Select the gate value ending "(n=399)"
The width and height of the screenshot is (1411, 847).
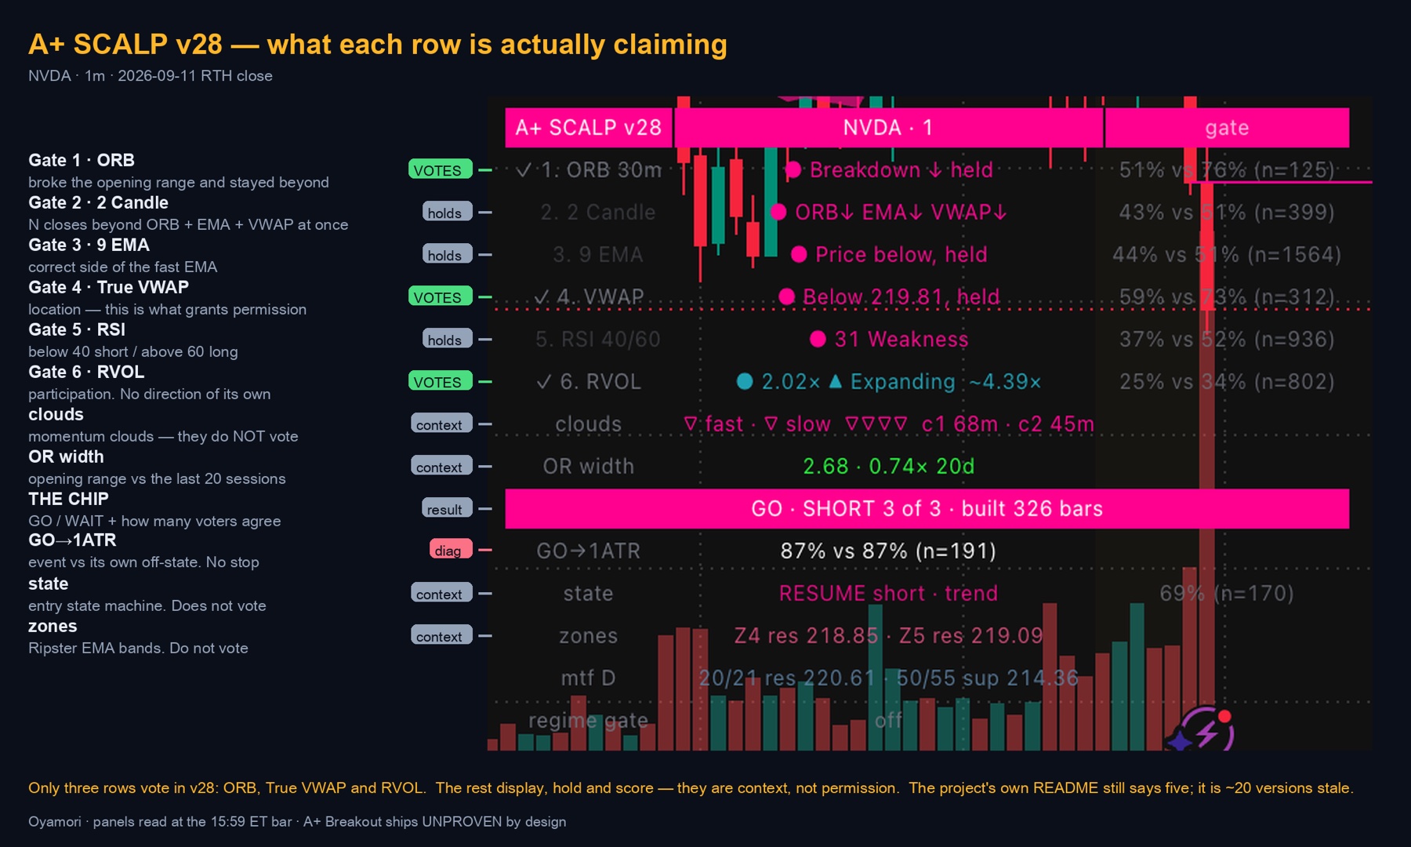coord(1227,212)
